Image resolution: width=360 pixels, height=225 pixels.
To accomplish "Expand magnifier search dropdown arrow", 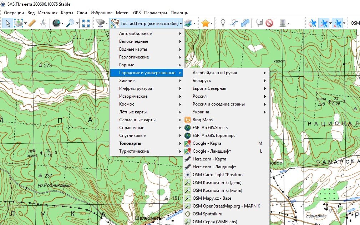I will 77,23.
